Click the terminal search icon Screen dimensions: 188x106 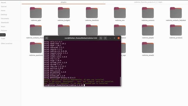tap(101, 38)
